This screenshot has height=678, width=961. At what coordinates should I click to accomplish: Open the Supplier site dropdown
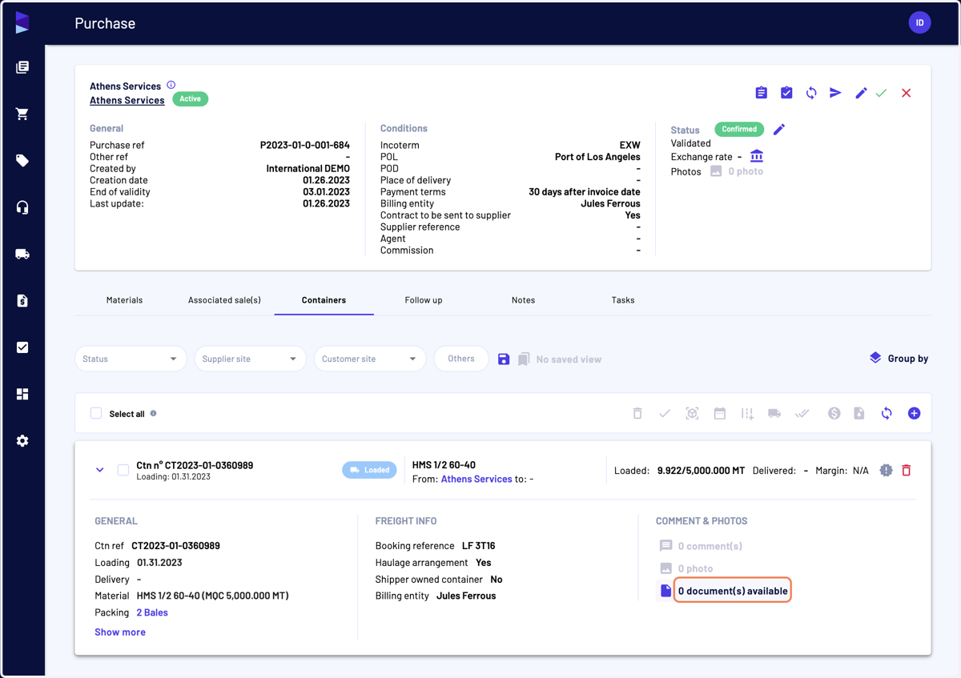pyautogui.click(x=250, y=359)
